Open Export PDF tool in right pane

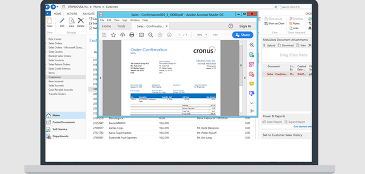(x=251, y=55)
